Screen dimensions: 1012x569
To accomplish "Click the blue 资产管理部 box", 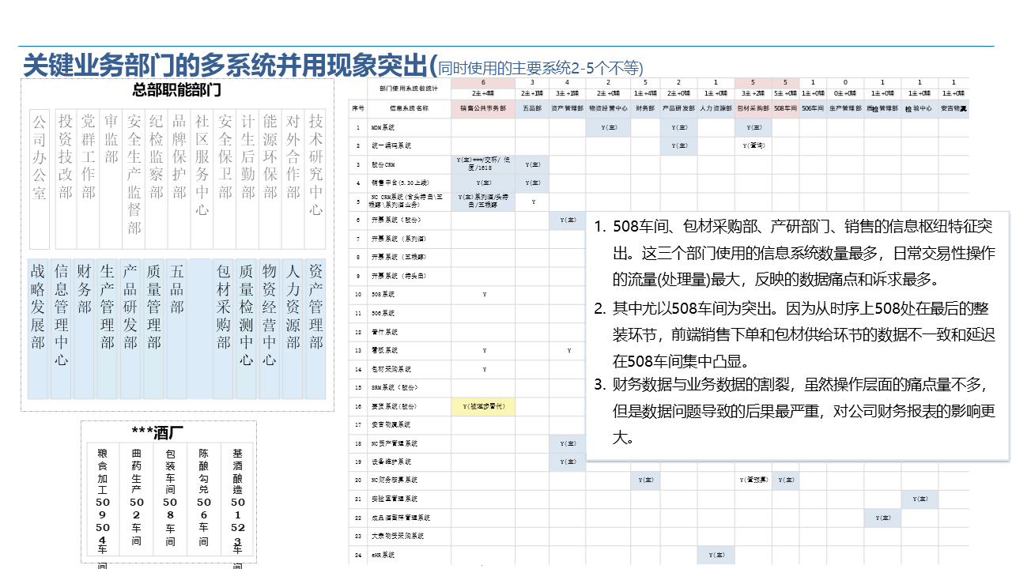I will click(x=316, y=328).
